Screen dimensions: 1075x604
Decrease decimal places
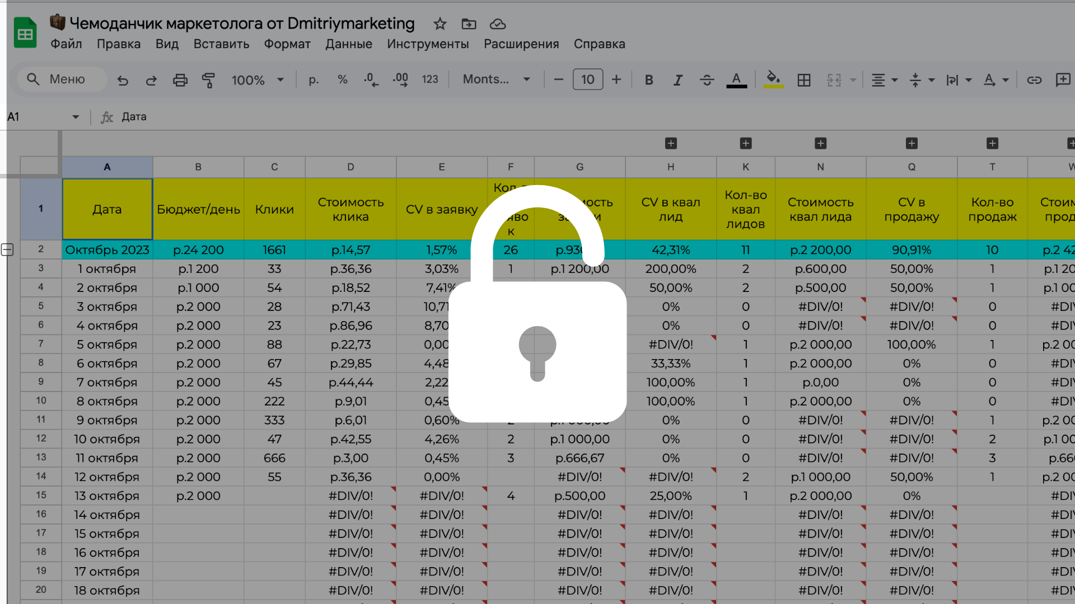(x=371, y=80)
